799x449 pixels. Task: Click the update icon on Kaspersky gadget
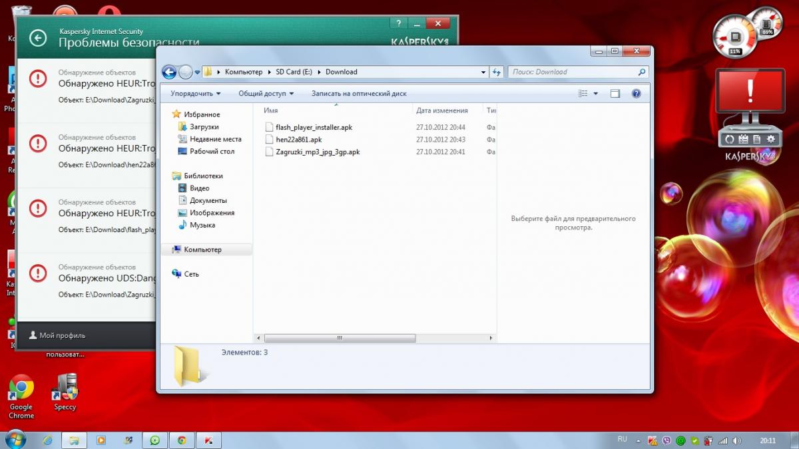(730, 139)
